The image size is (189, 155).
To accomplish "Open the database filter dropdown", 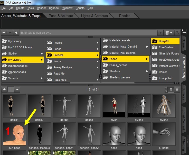I will (x=169, y=33).
